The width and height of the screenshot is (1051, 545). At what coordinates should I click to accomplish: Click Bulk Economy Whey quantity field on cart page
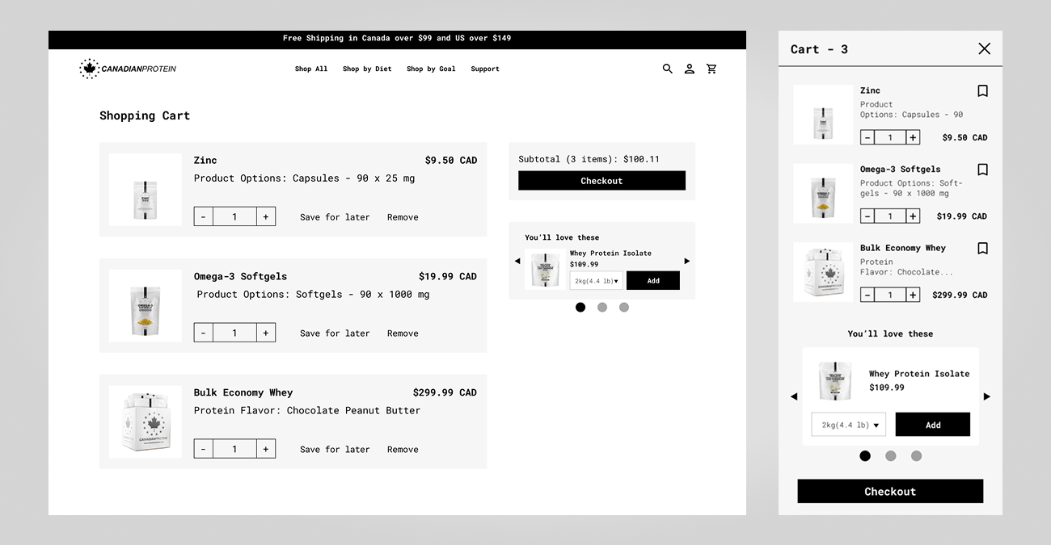pos(234,449)
